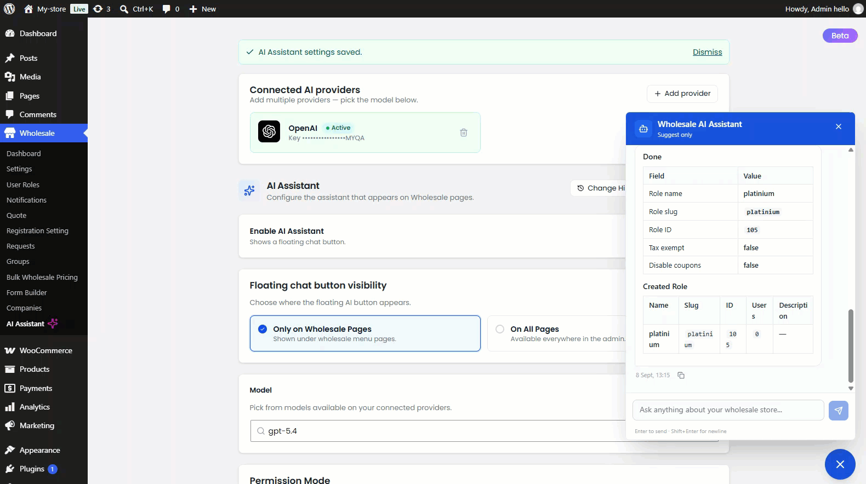The height and width of the screenshot is (484, 866).
Task: Click the OpenAI logo icon
Action: pyautogui.click(x=269, y=131)
